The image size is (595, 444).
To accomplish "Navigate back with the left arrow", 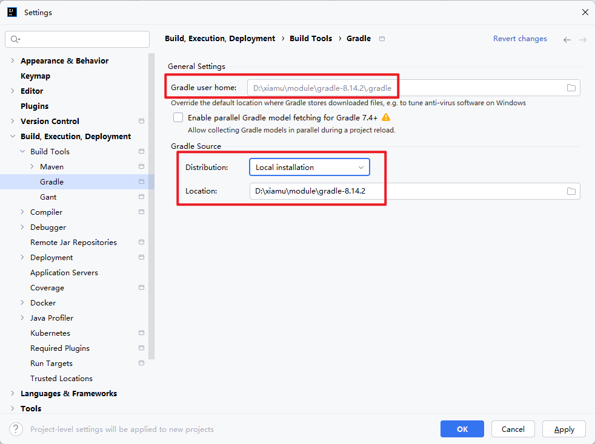I will pos(567,39).
